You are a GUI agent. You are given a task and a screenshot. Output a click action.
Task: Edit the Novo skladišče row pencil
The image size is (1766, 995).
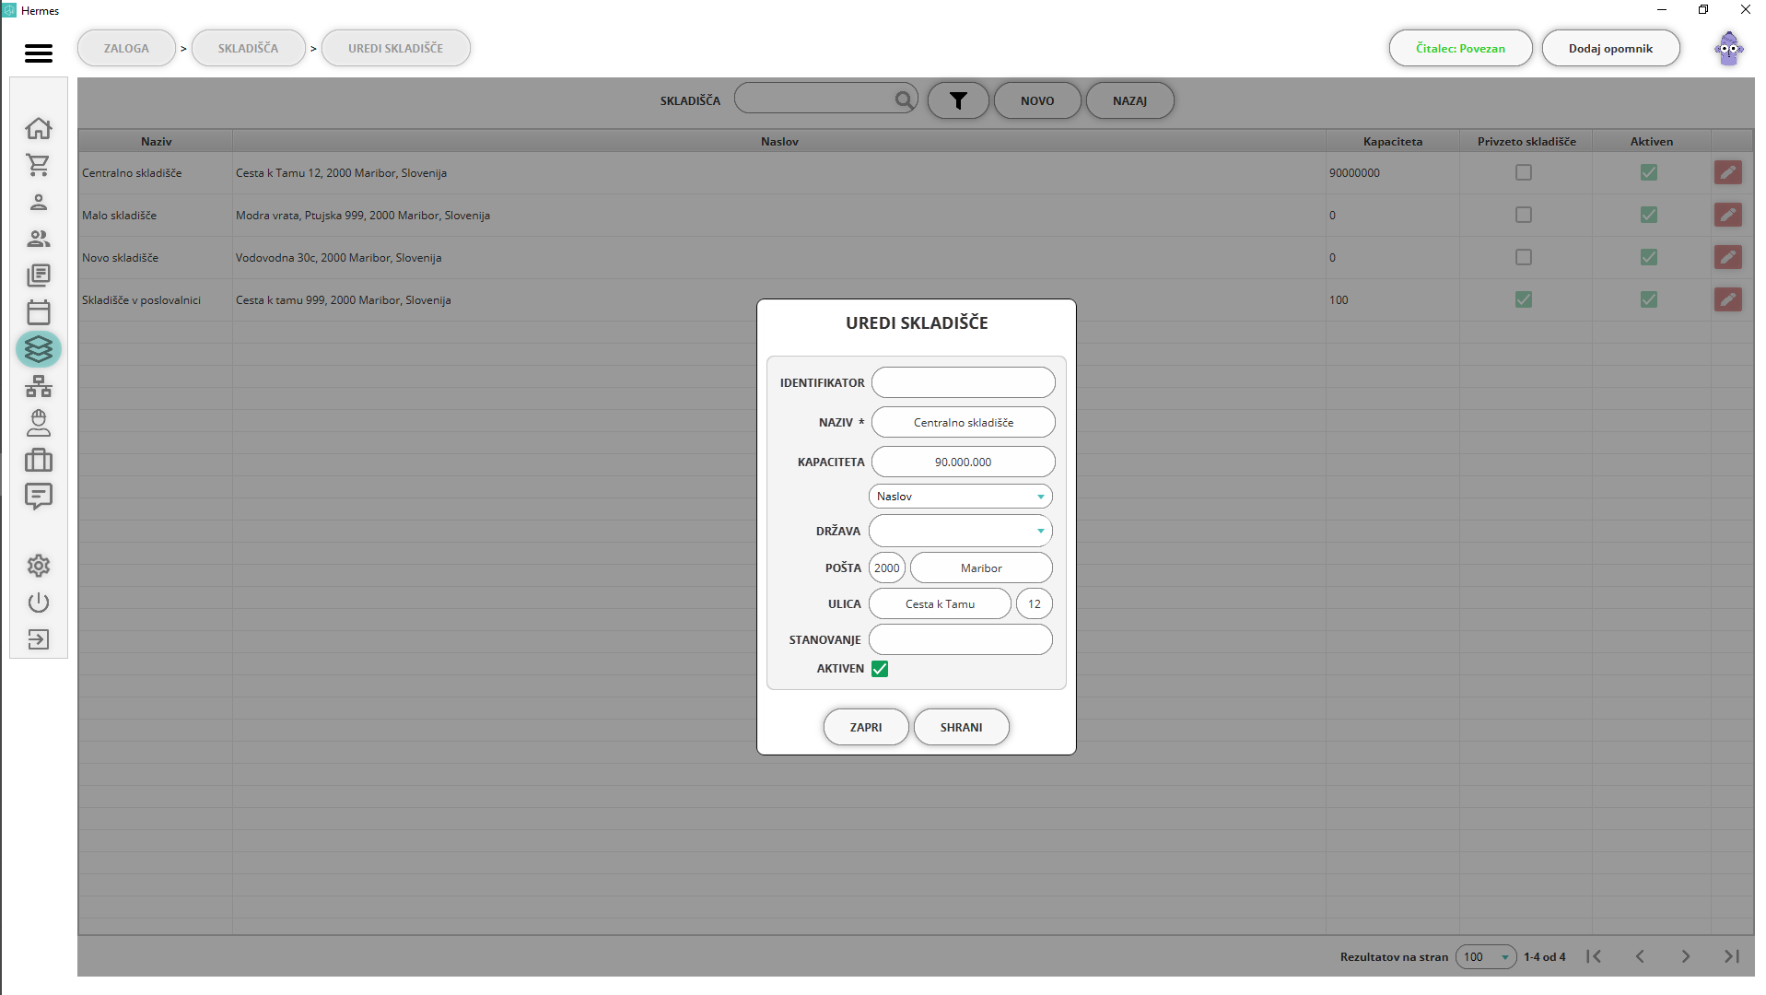click(x=1728, y=257)
